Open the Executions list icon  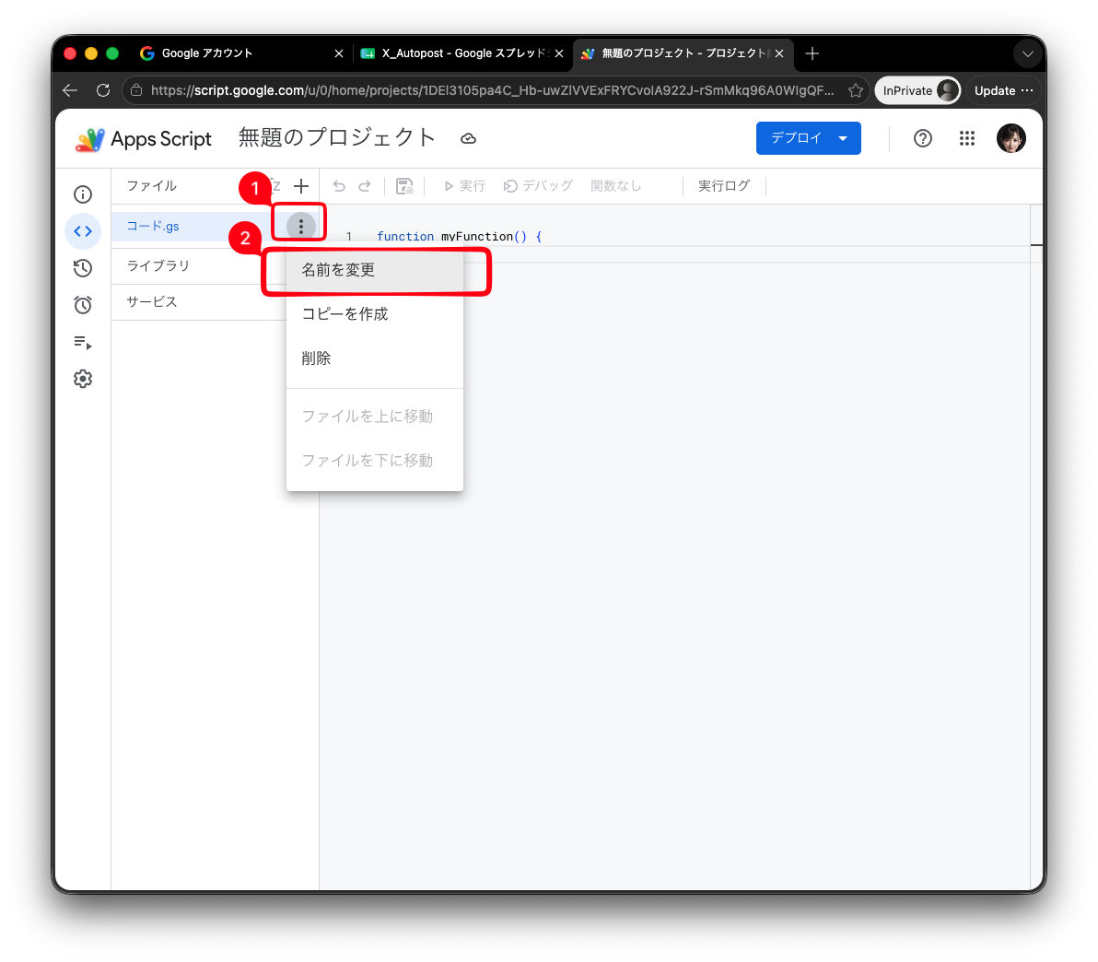point(83,342)
